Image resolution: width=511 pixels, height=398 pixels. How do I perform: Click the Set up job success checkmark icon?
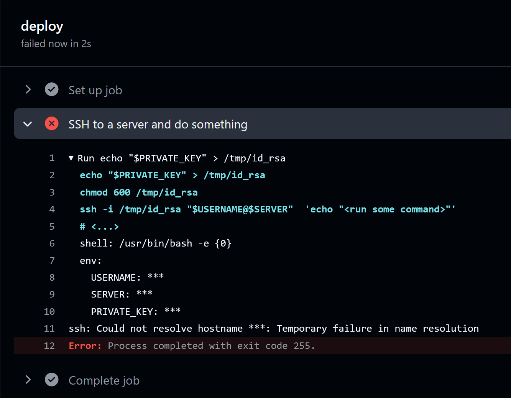click(x=52, y=89)
